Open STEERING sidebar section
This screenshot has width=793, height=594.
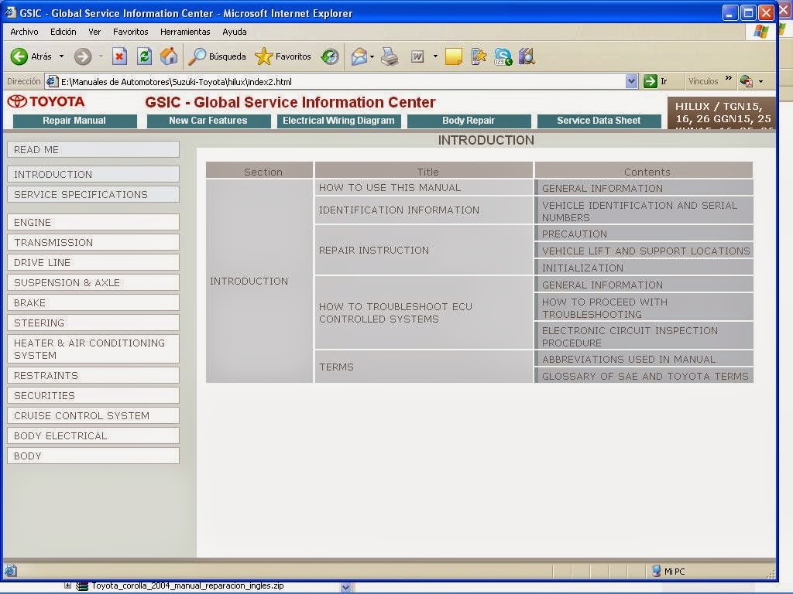(93, 323)
